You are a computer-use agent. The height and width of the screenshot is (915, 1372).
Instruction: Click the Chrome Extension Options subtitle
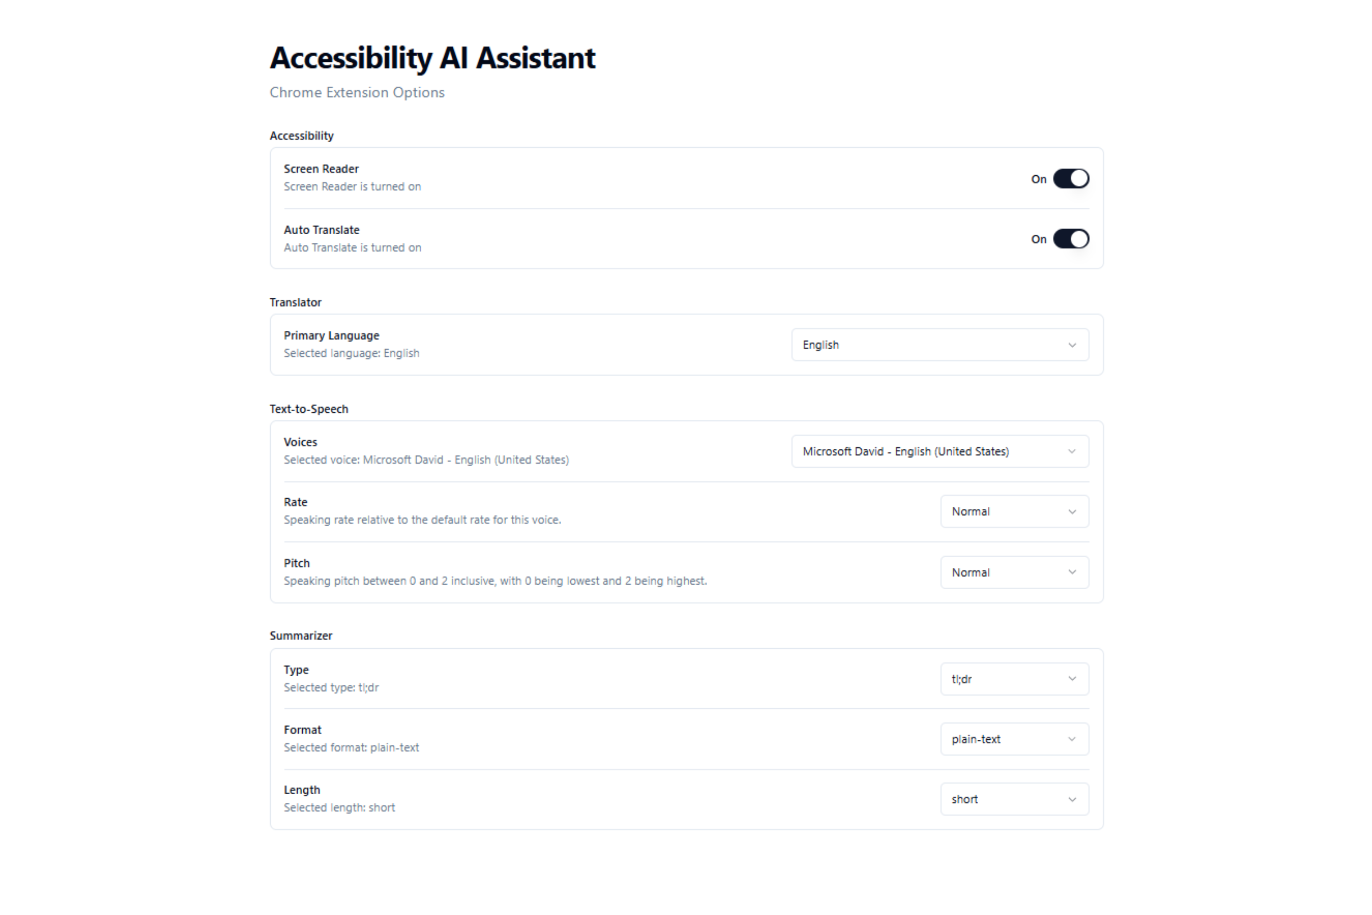[x=357, y=92]
